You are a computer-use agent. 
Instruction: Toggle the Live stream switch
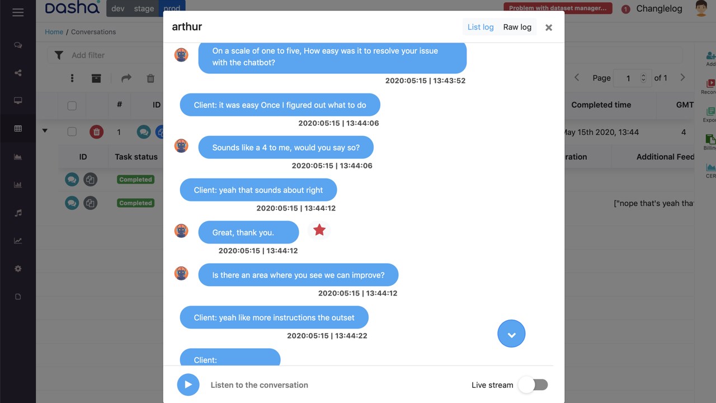point(533,385)
